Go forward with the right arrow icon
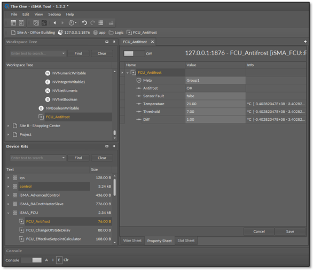 [x=62, y=23]
